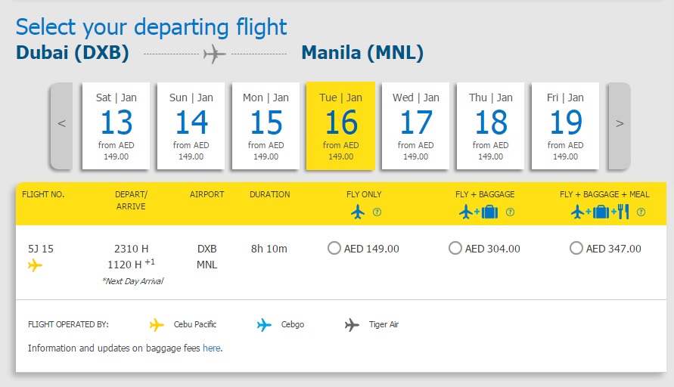Screen dimensions: 674x387
Task: Click the Fly + Baggage help icon
Action: tap(511, 212)
